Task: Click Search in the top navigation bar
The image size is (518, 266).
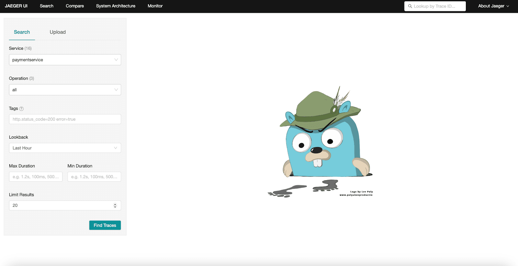Action: [x=47, y=6]
